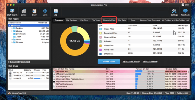Click the Pictures folder icon
This screenshot has width=195, height=100.
[x=14, y=42]
